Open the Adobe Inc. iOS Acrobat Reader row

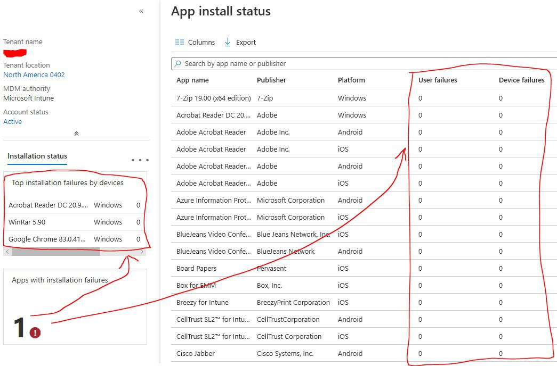click(364, 149)
